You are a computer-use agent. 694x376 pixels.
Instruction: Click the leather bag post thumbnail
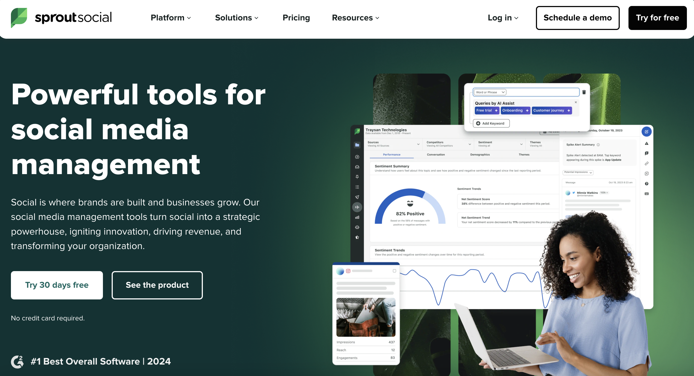[x=366, y=317]
